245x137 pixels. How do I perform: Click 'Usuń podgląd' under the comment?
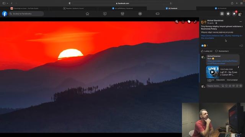tap(232, 80)
